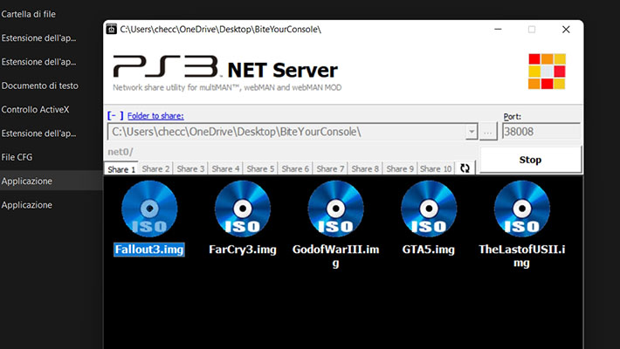Select the FarCry3.img ISO disc icon
Screen dimensions: 620x349
pos(243,209)
